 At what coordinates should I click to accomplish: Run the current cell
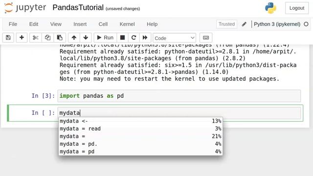(x=105, y=38)
